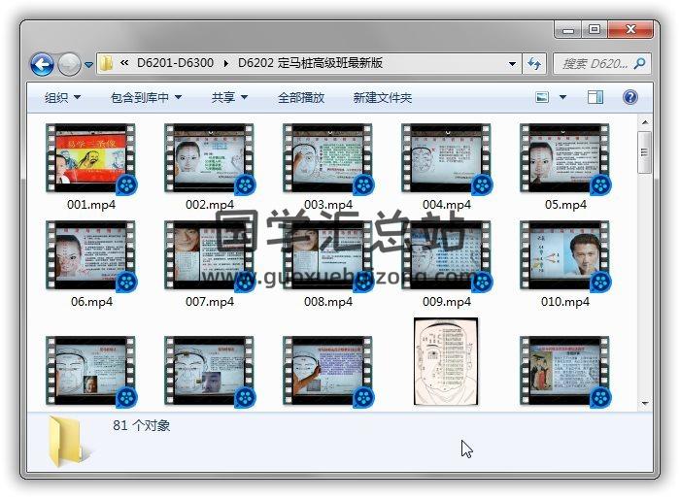Click the folder icon in address bar
Viewport: 680px width, 499px height.
click(107, 64)
